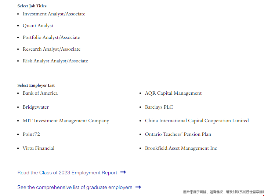The image size is (264, 196).
Task: Click Ontario Teachers' Pension Plan
Action: (178, 134)
